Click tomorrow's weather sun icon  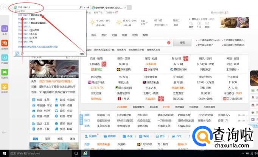(119, 22)
